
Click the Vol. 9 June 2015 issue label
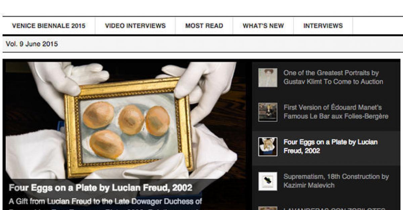tap(32, 44)
